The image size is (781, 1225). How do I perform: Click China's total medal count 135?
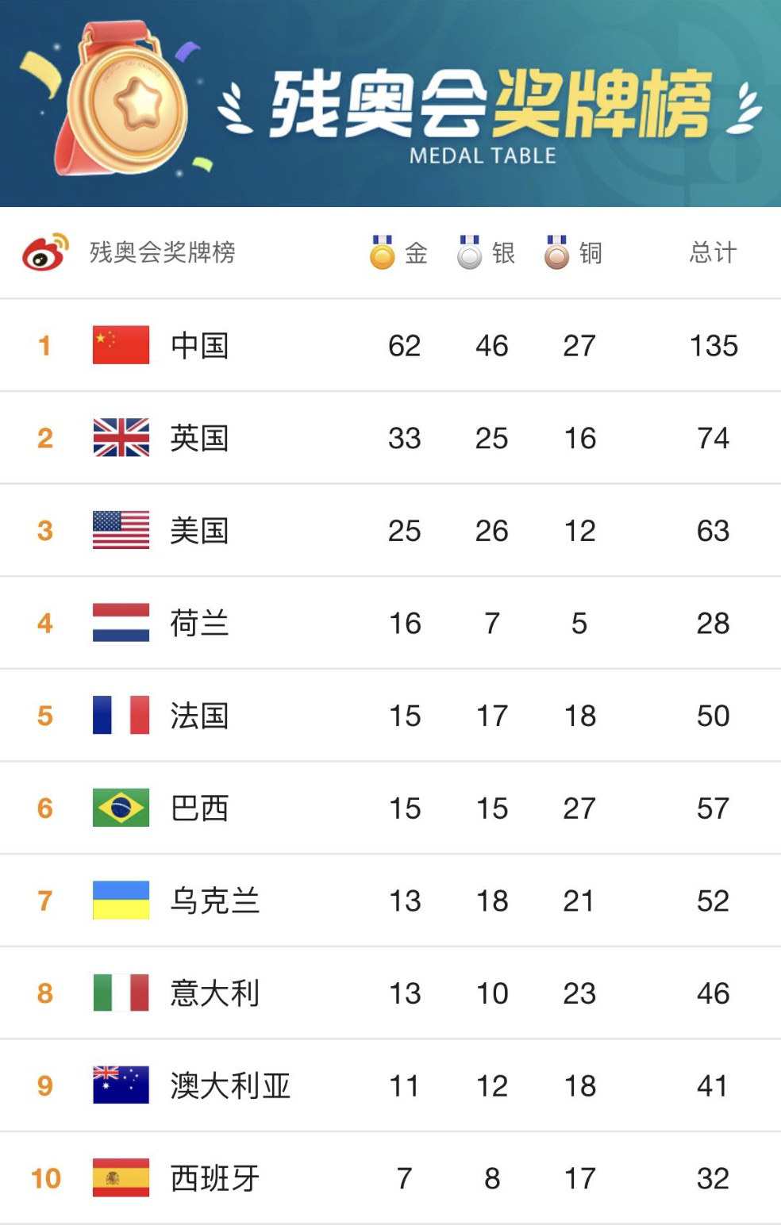[714, 346]
